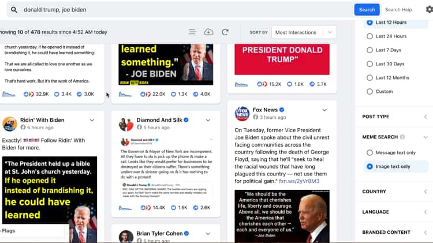Expand Diamond And Silk post menu
The width and height of the screenshot is (433, 243).
(x=208, y=120)
